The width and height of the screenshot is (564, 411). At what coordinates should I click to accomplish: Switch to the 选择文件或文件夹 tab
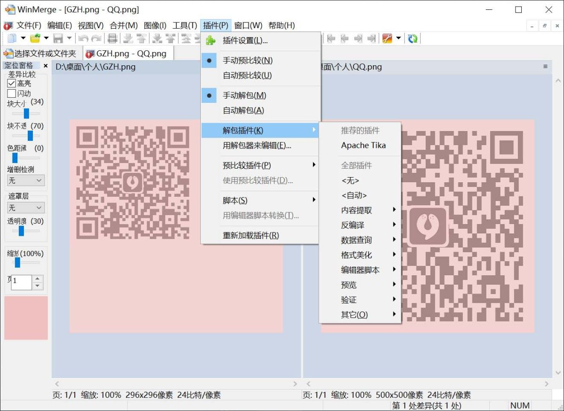pos(41,54)
